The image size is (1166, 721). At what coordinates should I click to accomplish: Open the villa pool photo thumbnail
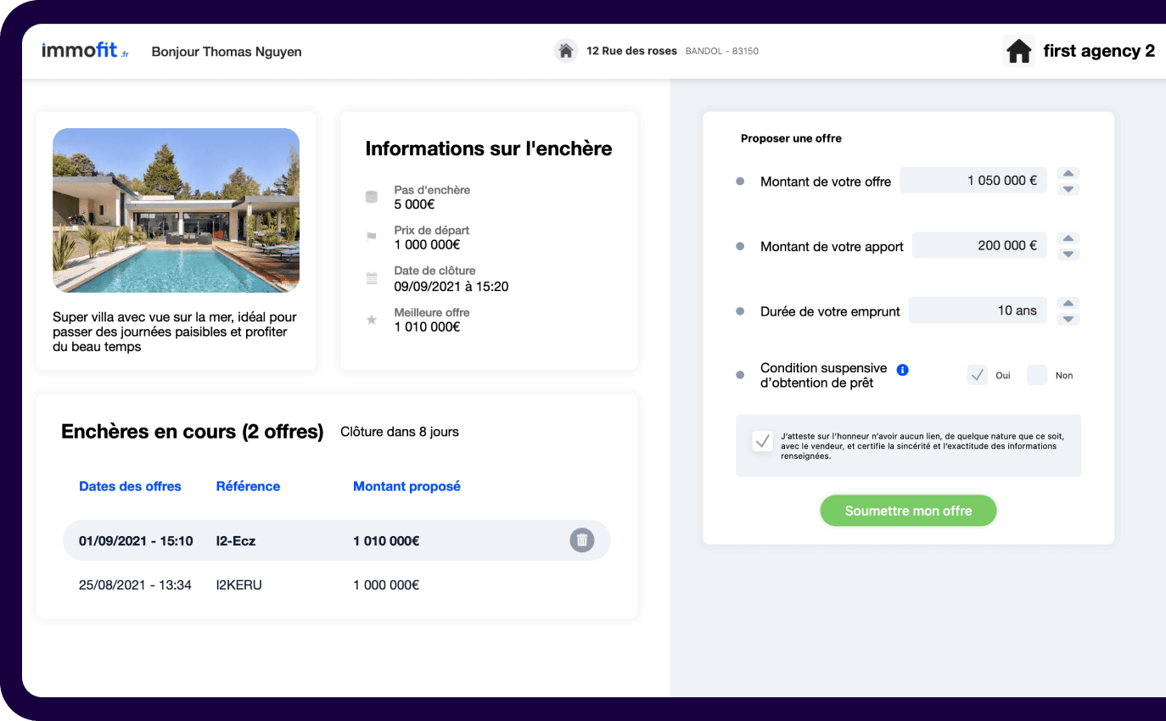point(176,210)
